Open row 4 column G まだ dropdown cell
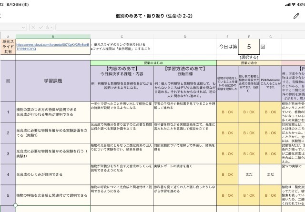 coord(270,174)
